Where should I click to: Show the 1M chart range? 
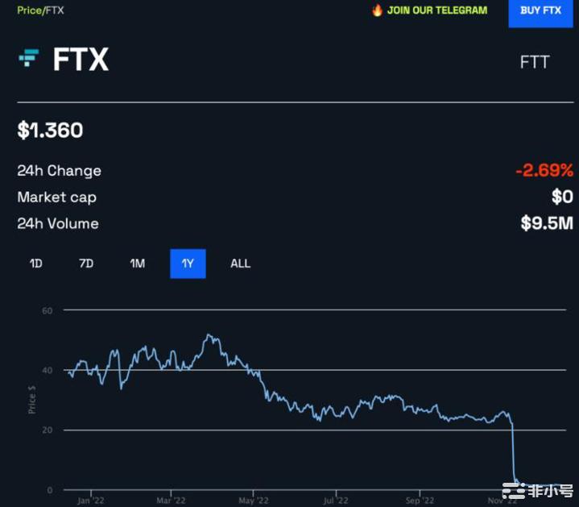coord(137,264)
